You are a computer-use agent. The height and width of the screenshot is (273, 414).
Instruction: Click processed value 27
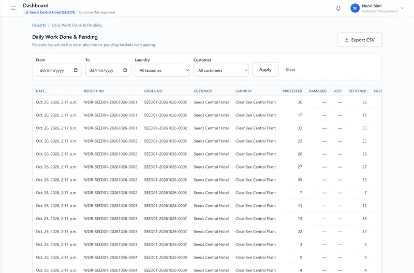pyautogui.click(x=300, y=166)
